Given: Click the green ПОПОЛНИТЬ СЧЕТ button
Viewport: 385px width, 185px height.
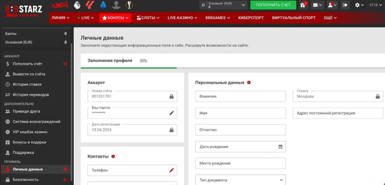Looking at the screenshot, I should click(x=273, y=5).
